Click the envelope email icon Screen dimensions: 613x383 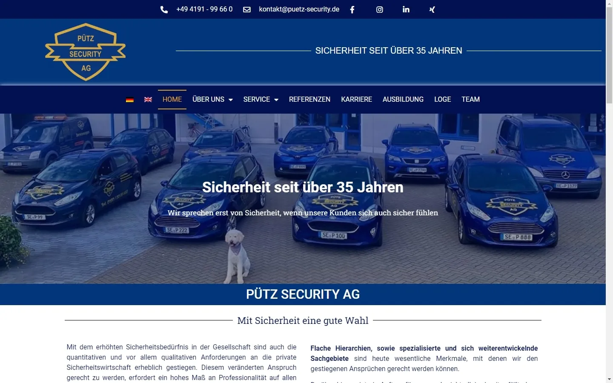pos(247,9)
